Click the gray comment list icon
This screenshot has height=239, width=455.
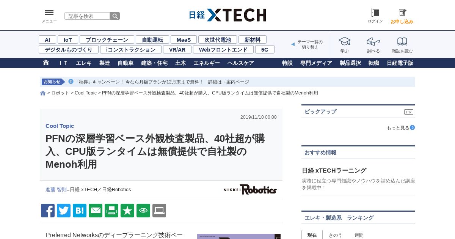(159, 211)
